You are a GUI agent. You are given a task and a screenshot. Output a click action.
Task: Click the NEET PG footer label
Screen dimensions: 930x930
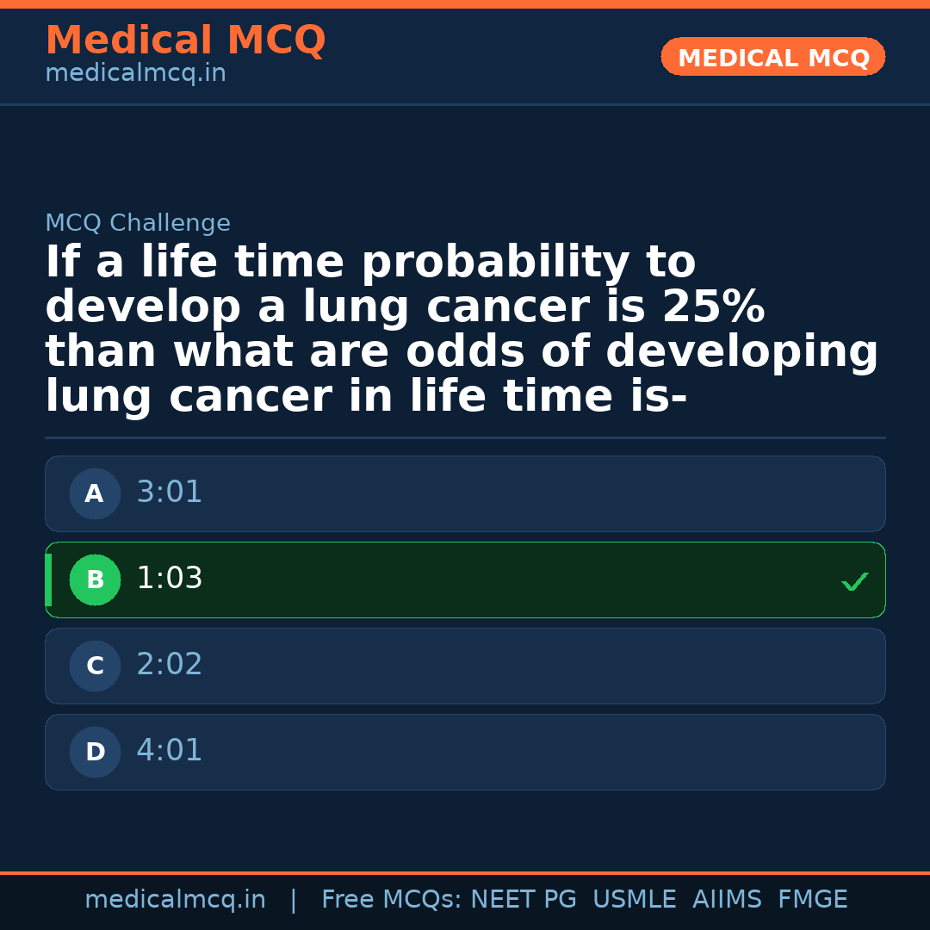click(524, 900)
